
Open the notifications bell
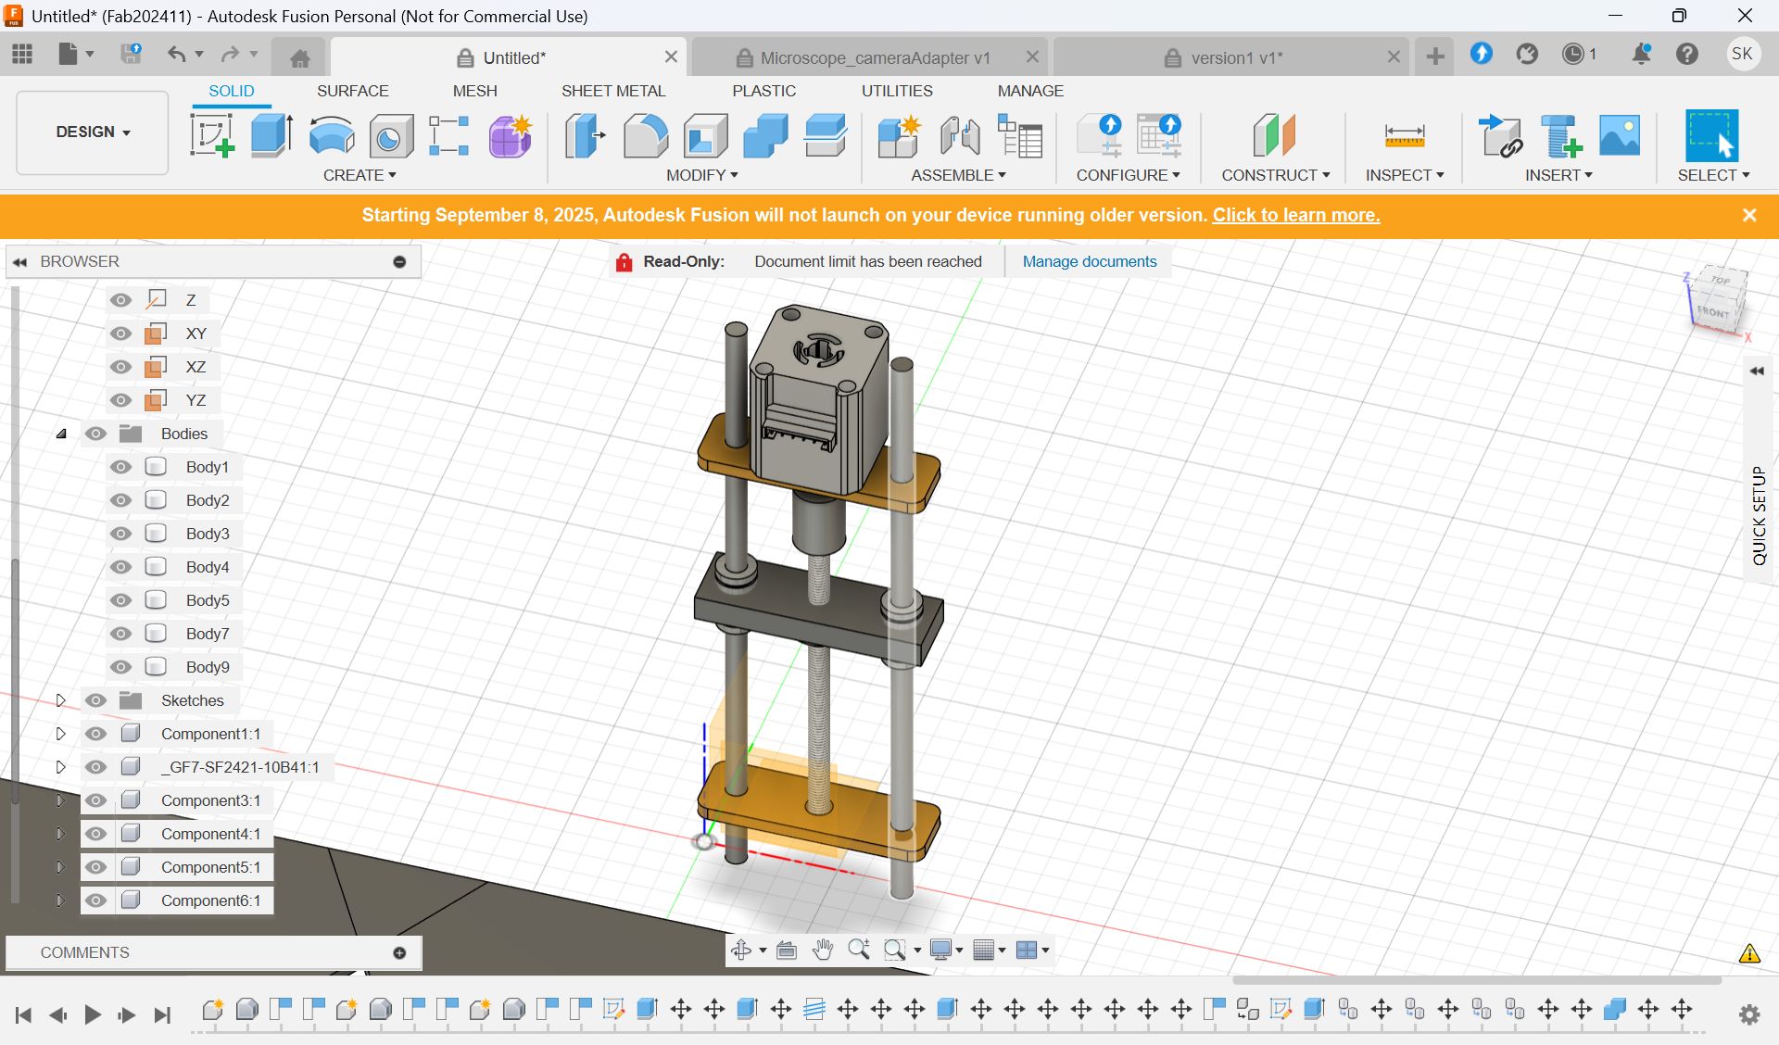1641,54
